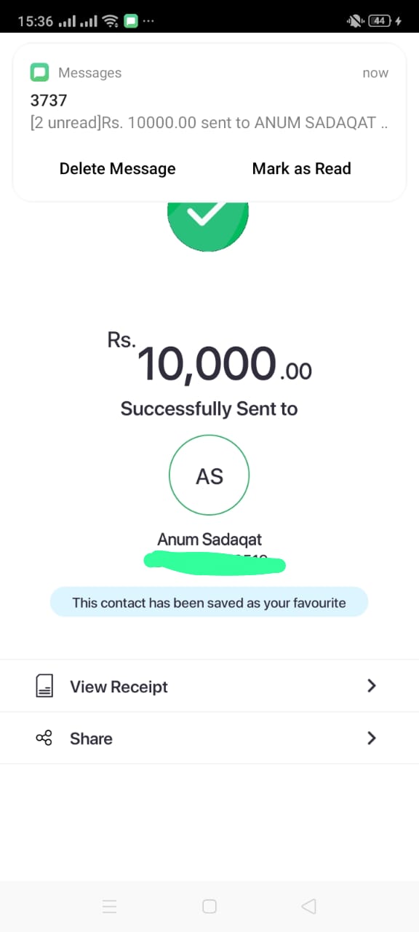Tap the Android home square icon

click(209, 907)
